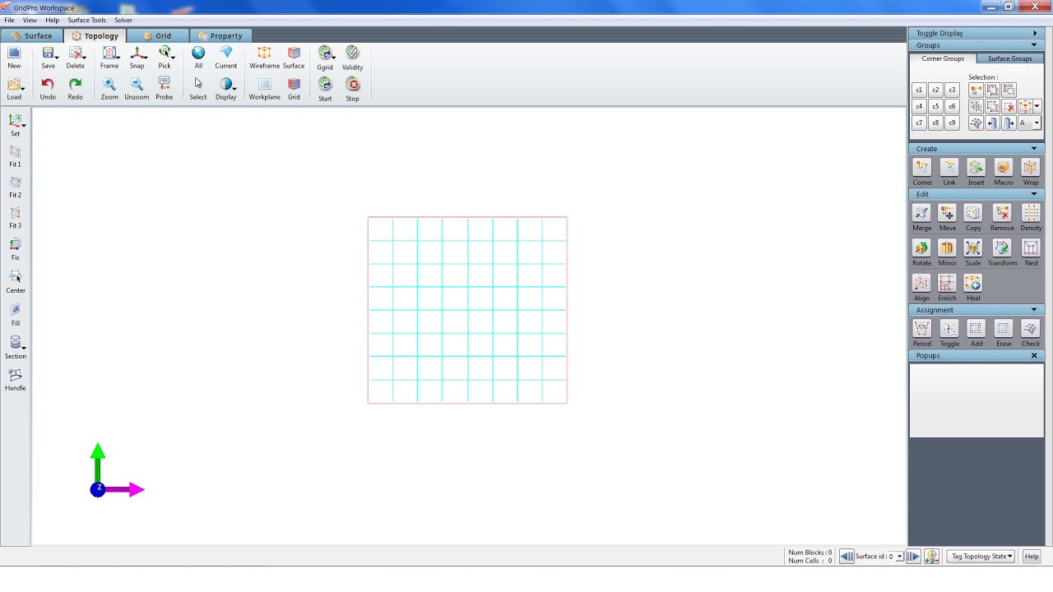Click the Mirror edit tool
Image resolution: width=1053 pixels, height=592 pixels.
coord(947,248)
